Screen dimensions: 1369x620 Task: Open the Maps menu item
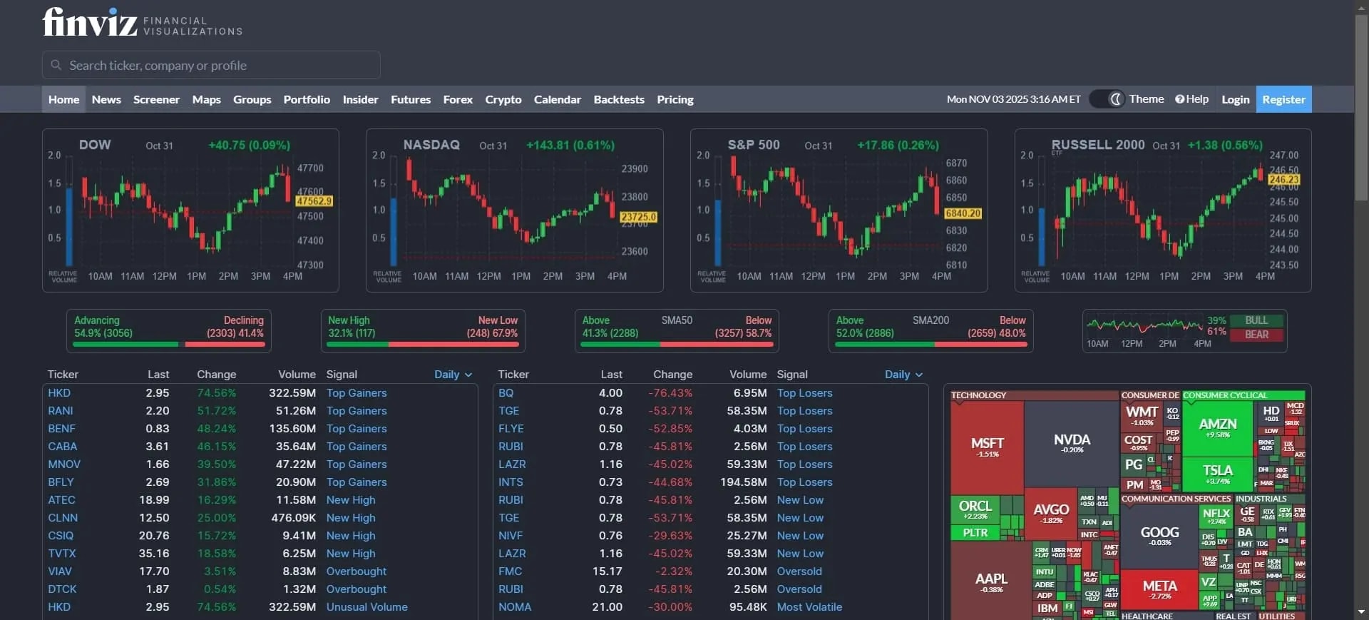click(206, 99)
